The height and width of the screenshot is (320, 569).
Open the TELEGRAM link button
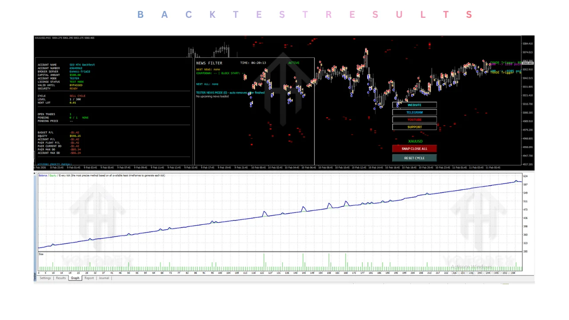[414, 112]
